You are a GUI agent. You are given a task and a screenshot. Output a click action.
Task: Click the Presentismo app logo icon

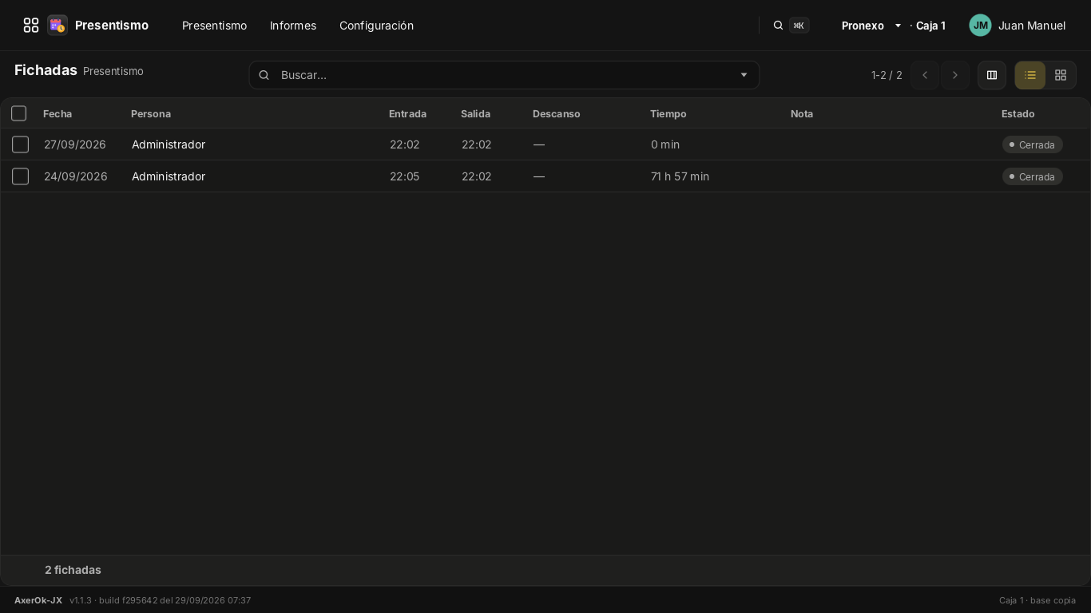[57, 26]
